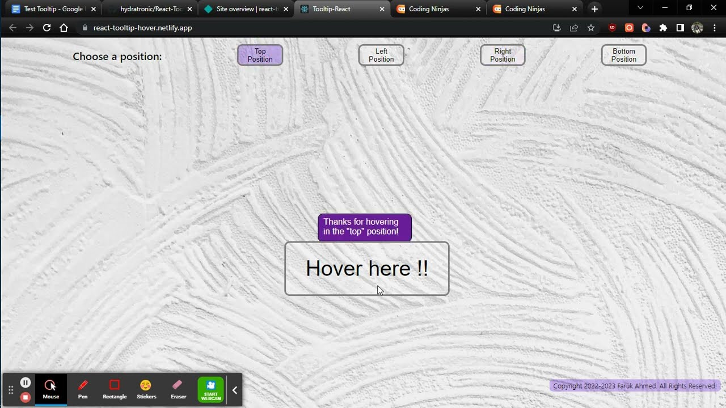Open the uBlock Origin extension
The width and height of the screenshot is (726, 408).
(x=612, y=28)
